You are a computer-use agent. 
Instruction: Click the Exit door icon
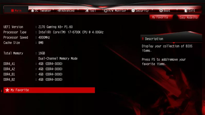click(186, 11)
